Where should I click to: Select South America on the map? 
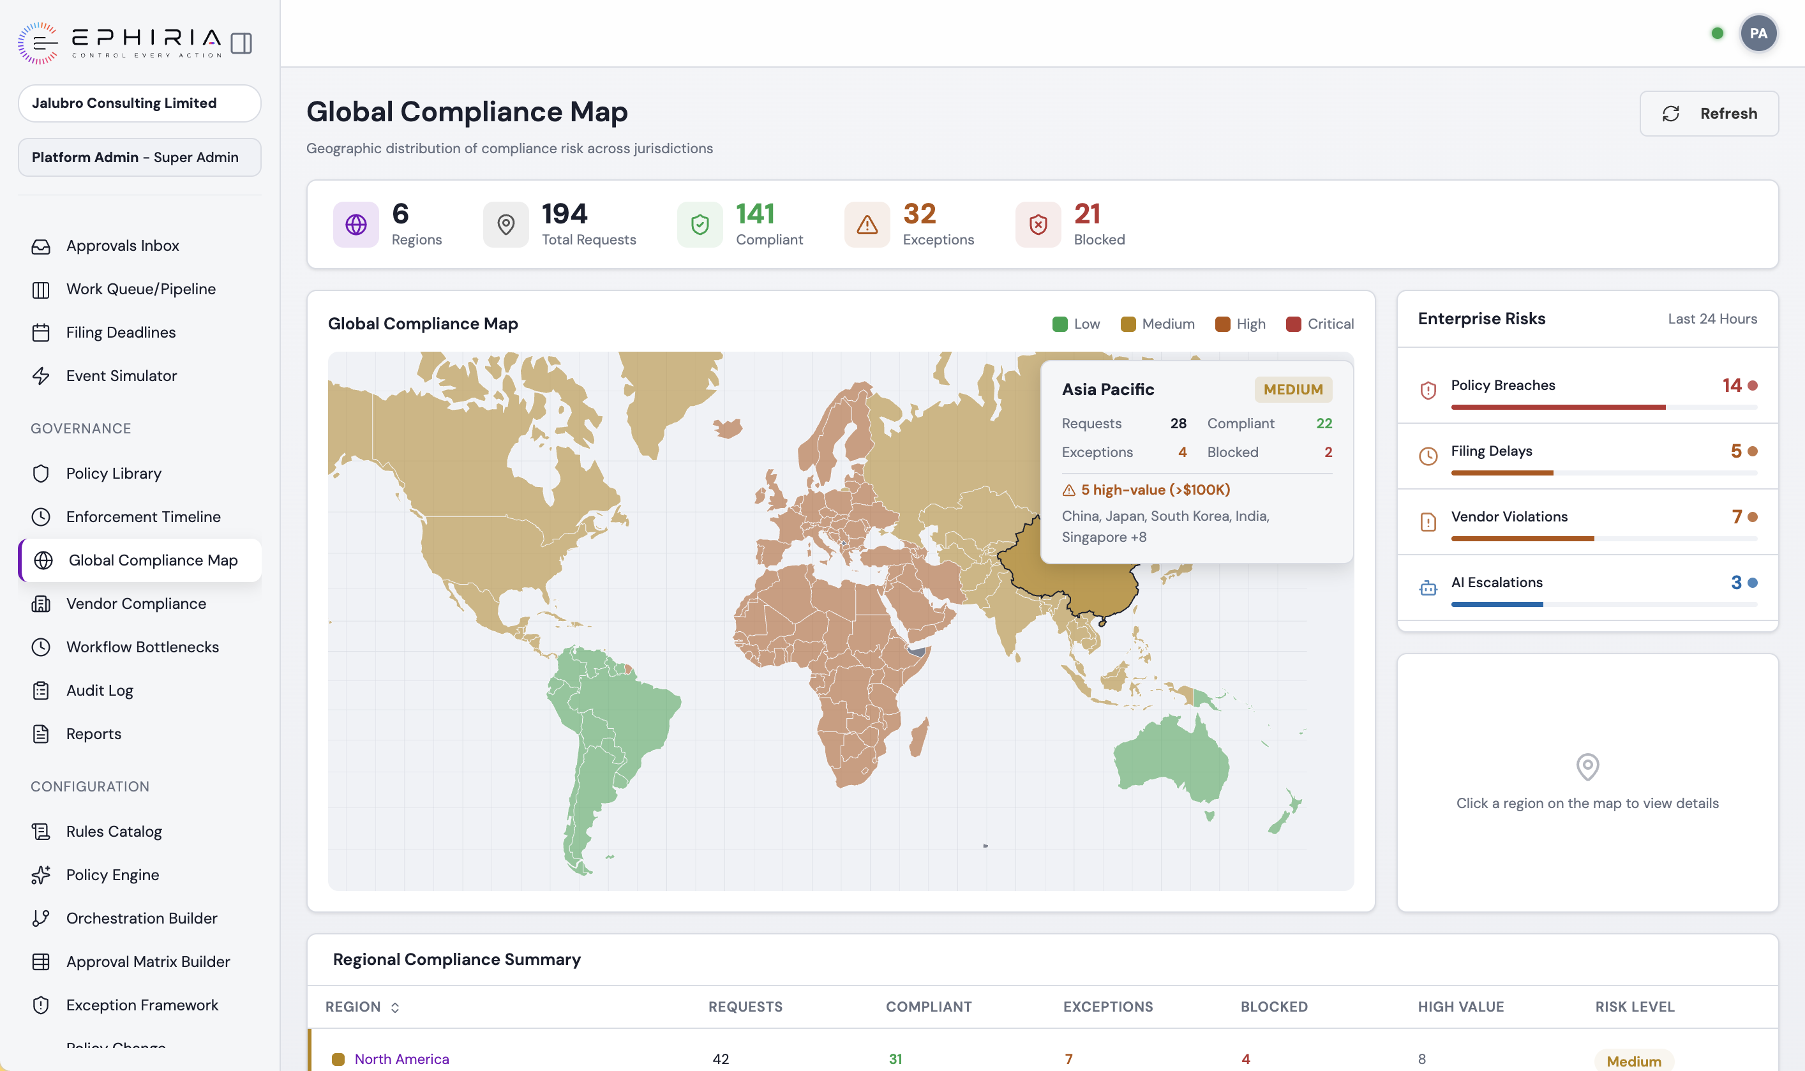pos(620,722)
